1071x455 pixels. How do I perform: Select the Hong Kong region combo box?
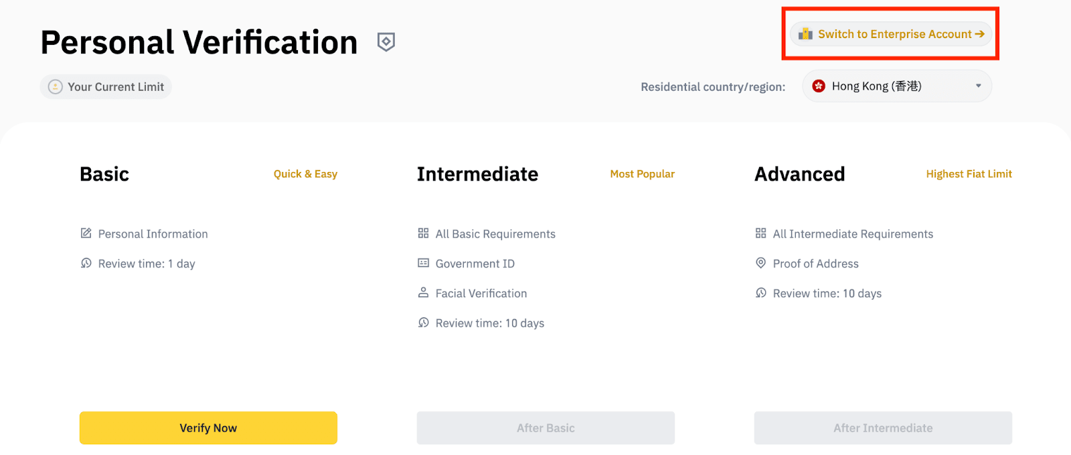896,86
